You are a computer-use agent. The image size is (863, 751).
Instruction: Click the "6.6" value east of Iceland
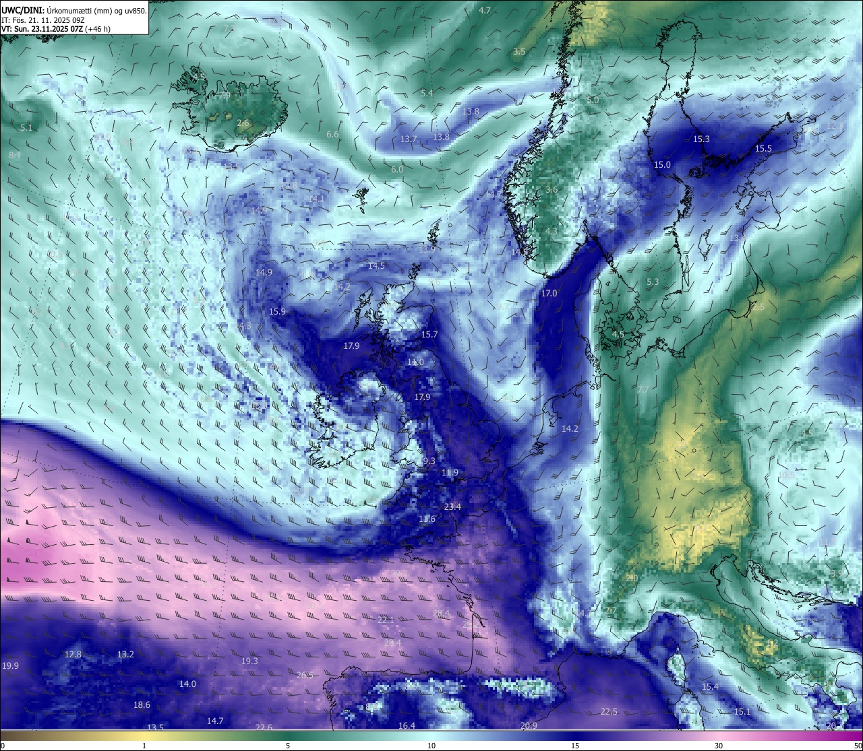pos(332,134)
